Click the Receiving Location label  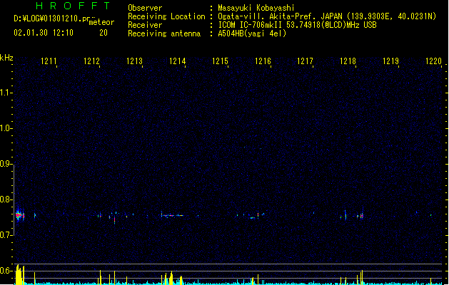[x=166, y=16]
